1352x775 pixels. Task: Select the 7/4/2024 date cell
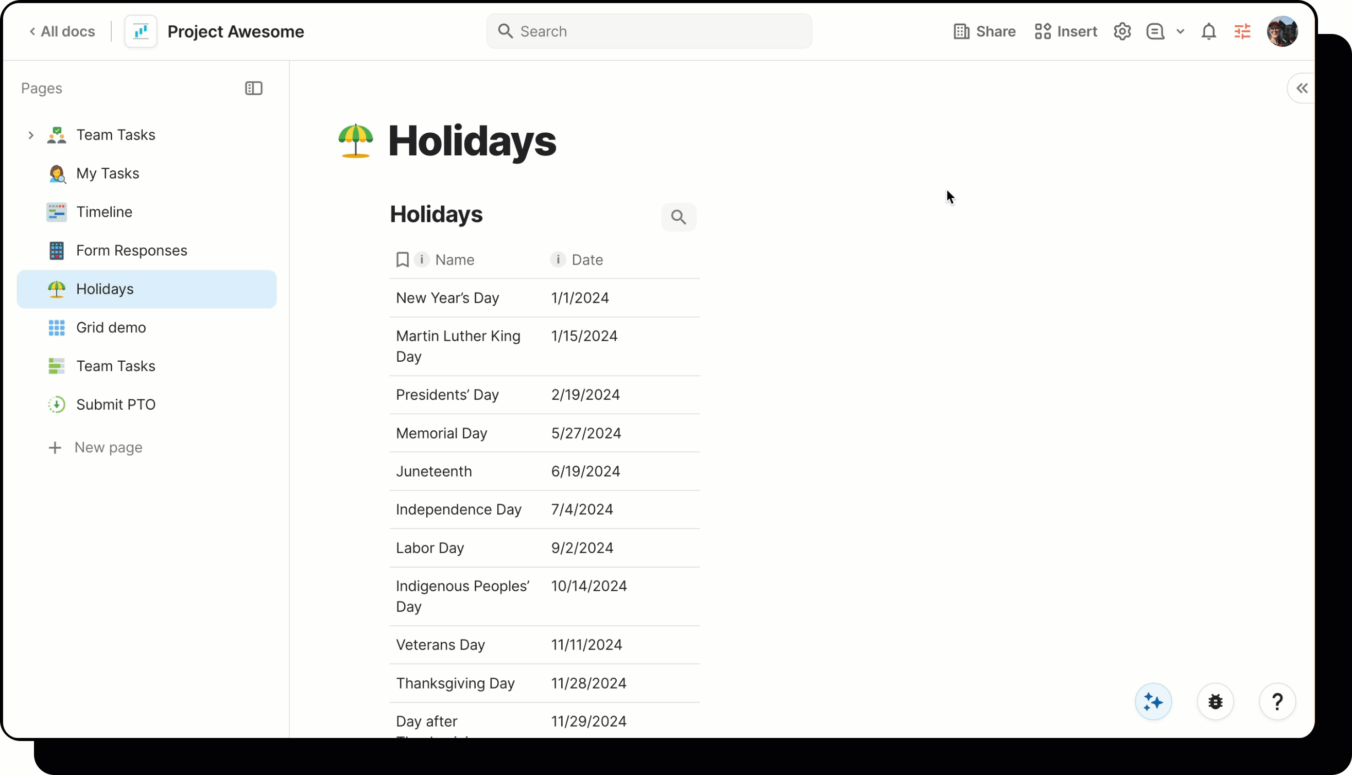[622, 510]
